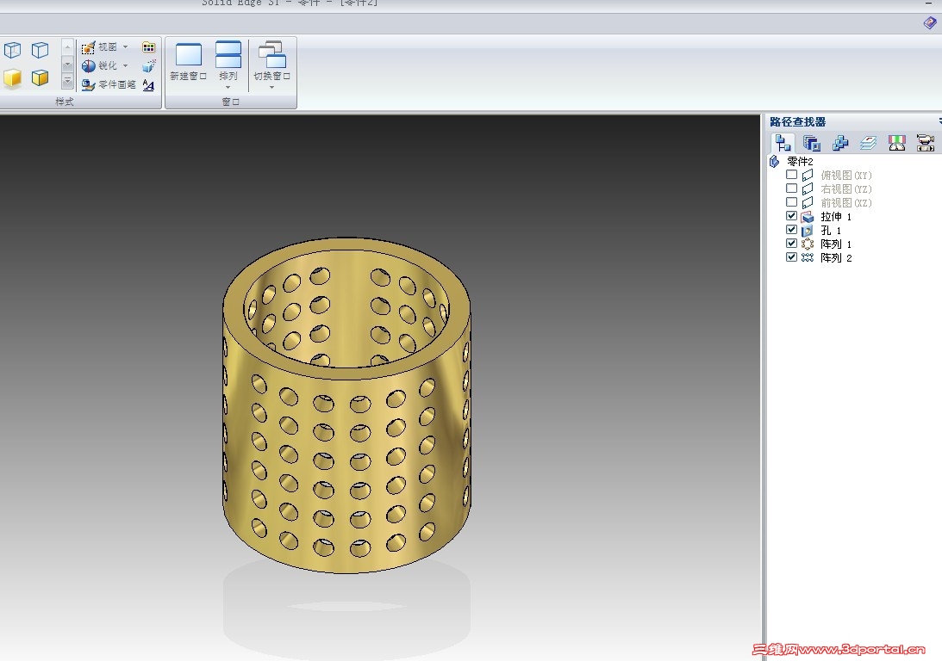Click the circular pattern icon beside 阵列 1

tap(808, 244)
